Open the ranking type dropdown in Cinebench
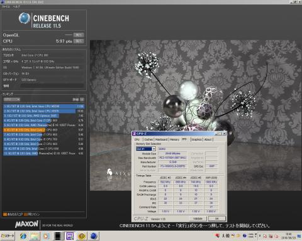The width and height of the screenshot is (302, 241). click(x=12, y=99)
